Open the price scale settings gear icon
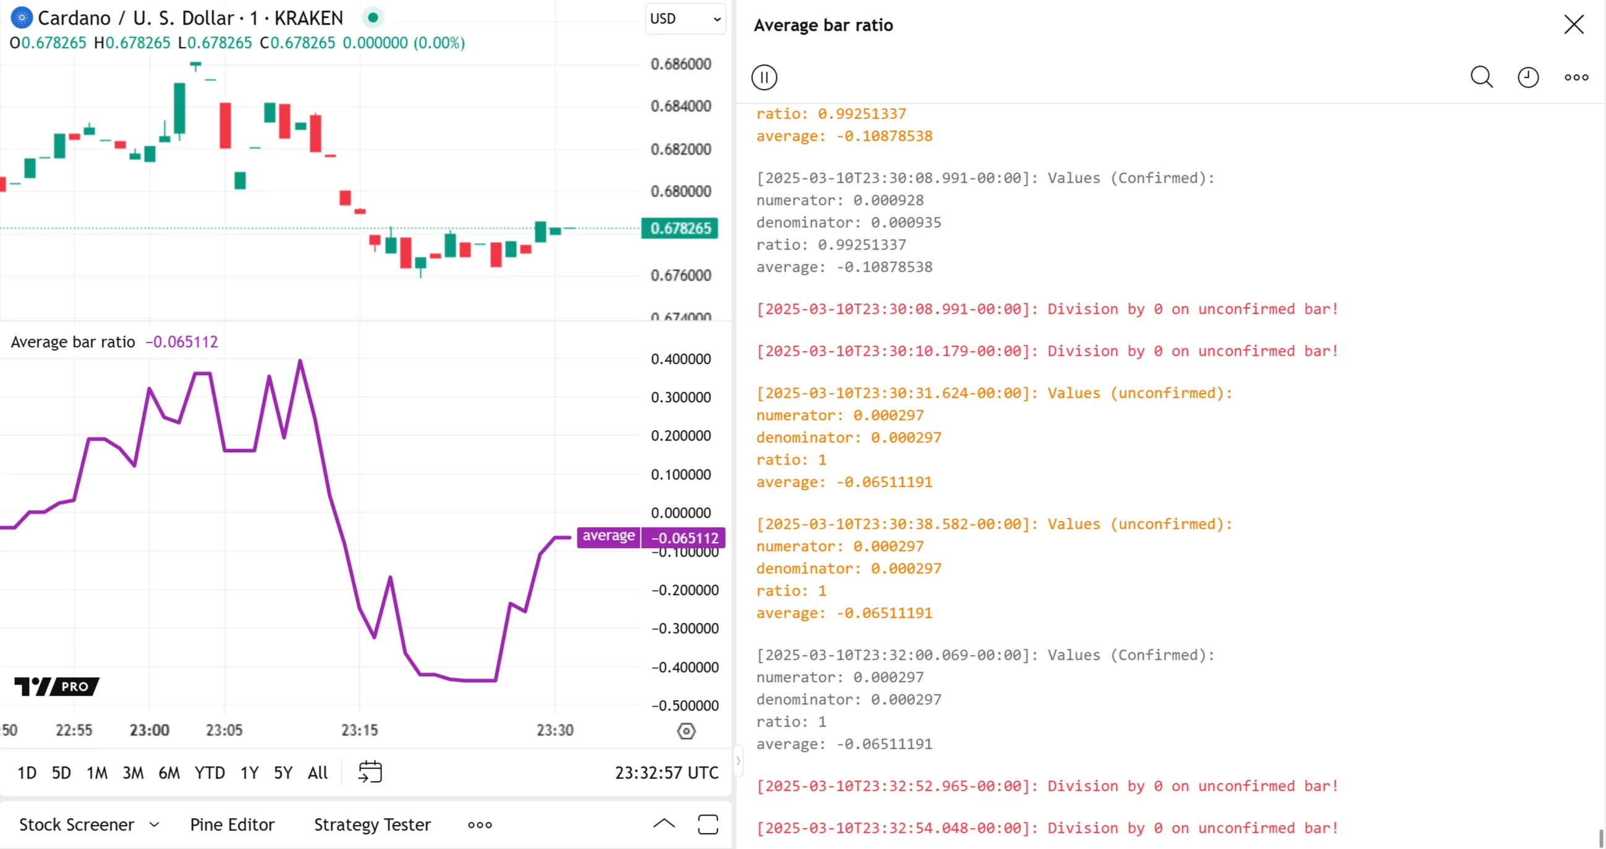 pos(686,730)
